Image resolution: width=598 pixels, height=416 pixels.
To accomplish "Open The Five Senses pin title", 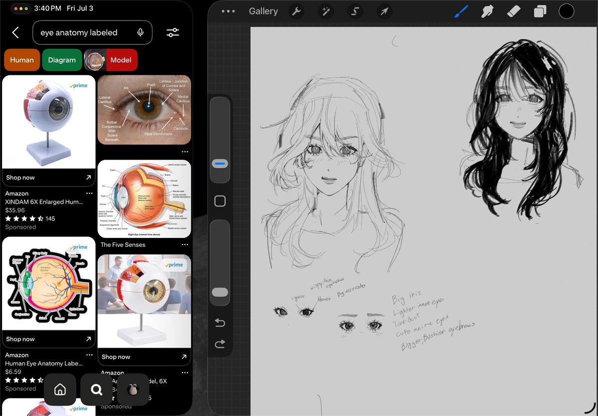I will click(x=123, y=245).
